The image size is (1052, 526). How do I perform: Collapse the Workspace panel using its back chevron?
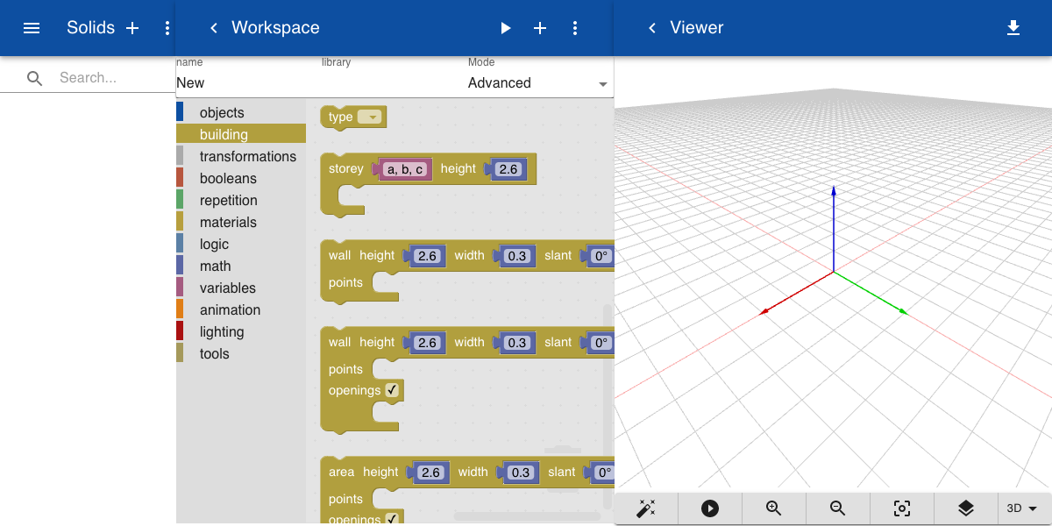pyautogui.click(x=213, y=28)
